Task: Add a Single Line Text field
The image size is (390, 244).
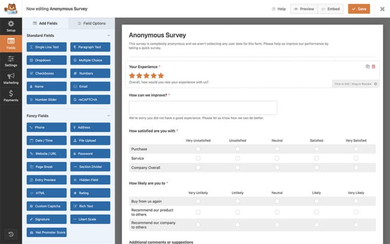Action: [x=47, y=47]
